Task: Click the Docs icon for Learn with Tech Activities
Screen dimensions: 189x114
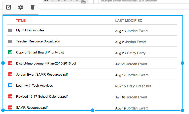Action: (10, 85)
